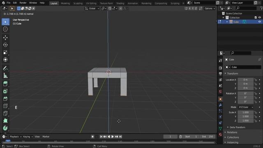This screenshot has height=148, width=263.
Task: Open the rotation Mode XYZ Euler dropdown
Action: [x=246, y=107]
